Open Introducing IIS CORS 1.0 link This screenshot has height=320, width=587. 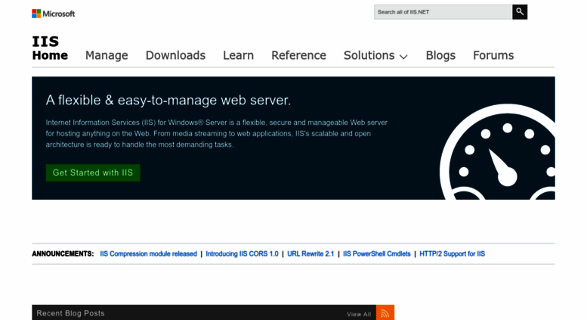[x=243, y=254]
